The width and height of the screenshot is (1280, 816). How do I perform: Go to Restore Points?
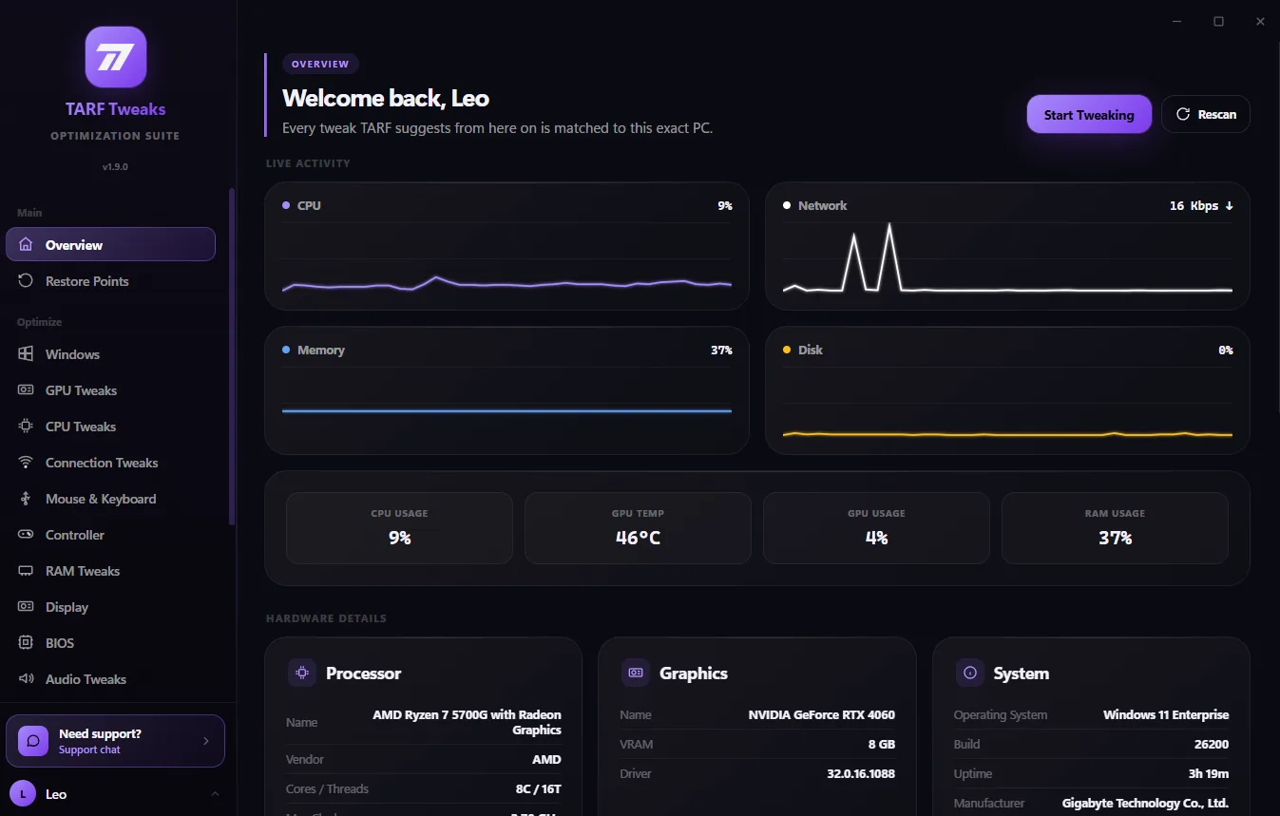tap(111, 281)
